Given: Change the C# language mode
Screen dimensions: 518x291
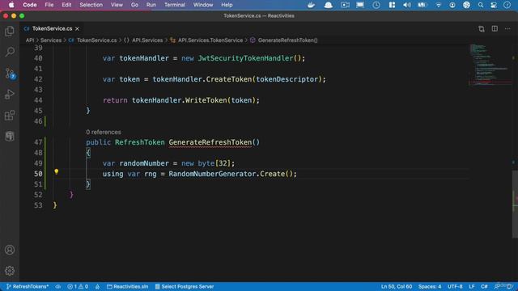Looking at the screenshot, I should click(x=484, y=286).
